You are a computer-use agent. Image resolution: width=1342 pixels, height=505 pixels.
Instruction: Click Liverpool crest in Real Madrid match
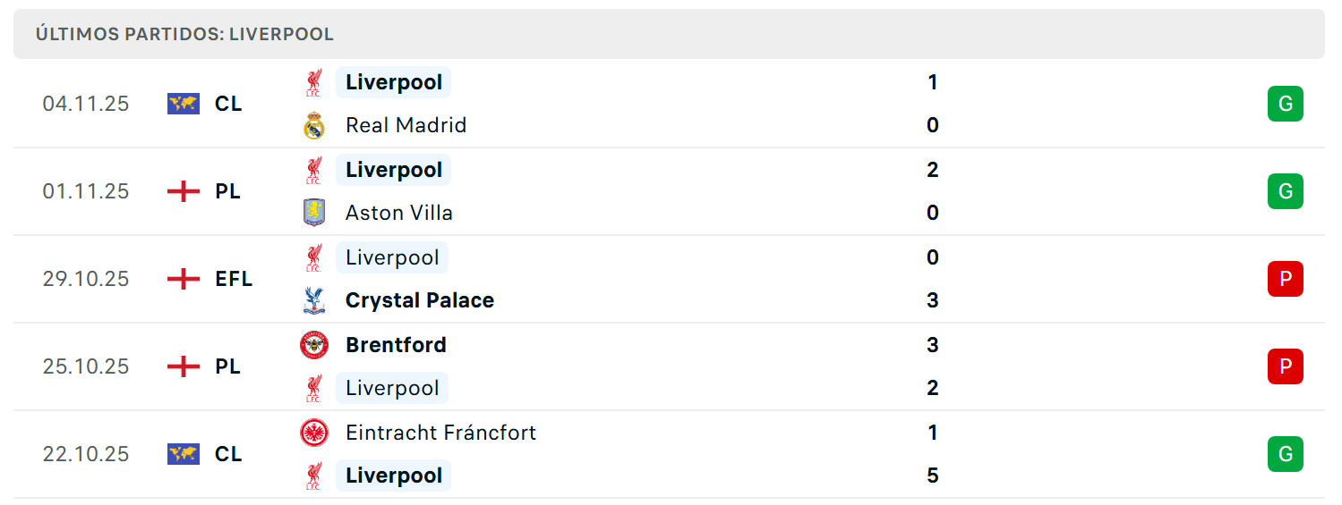coord(313,82)
